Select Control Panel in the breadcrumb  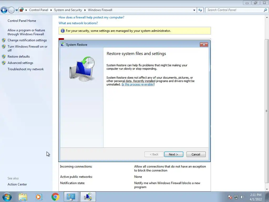click(x=39, y=10)
